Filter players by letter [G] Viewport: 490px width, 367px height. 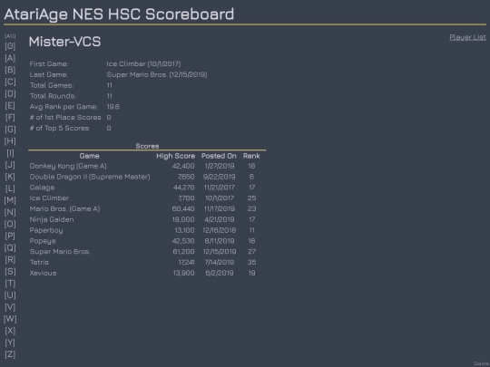pos(10,130)
